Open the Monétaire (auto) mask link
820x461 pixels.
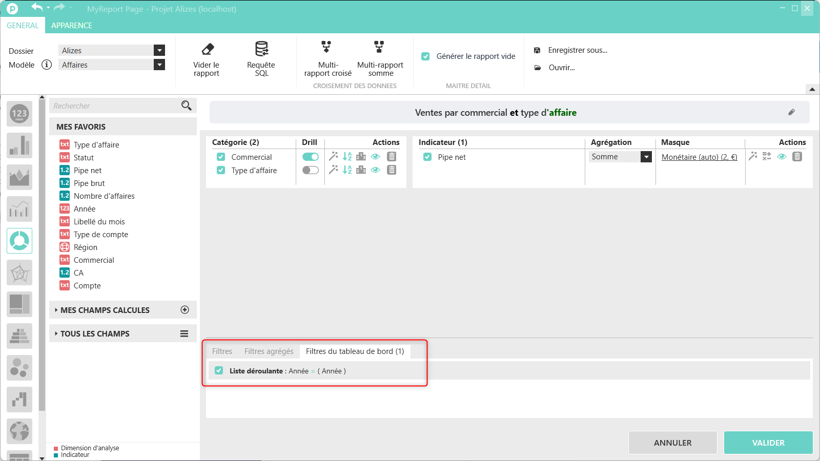699,157
